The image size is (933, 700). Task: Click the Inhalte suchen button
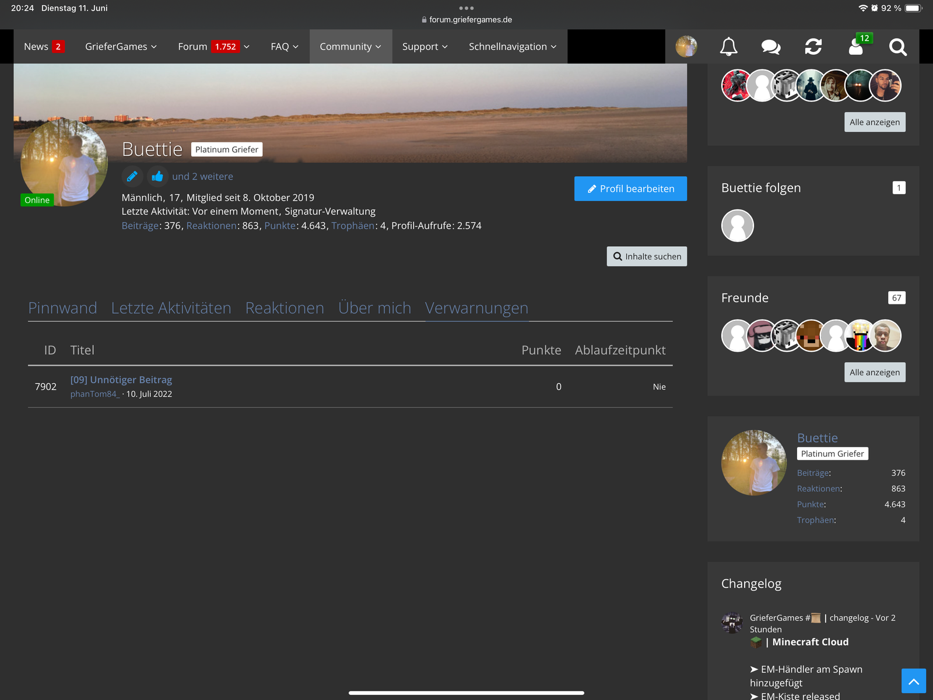coord(647,256)
